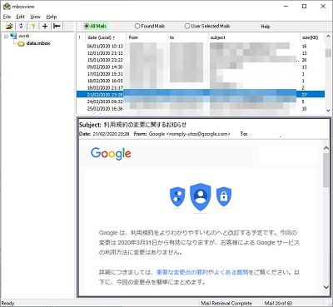Image resolution: width=333 pixels, height=307 pixels.
Task: Click the yellow question mark toolbar icon
Action: point(33,27)
